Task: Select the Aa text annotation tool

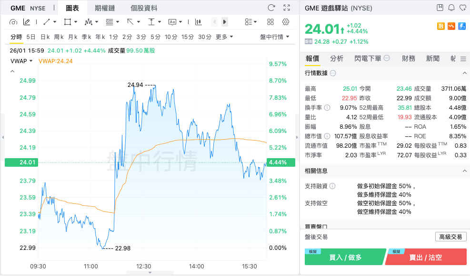Action: click(172, 22)
